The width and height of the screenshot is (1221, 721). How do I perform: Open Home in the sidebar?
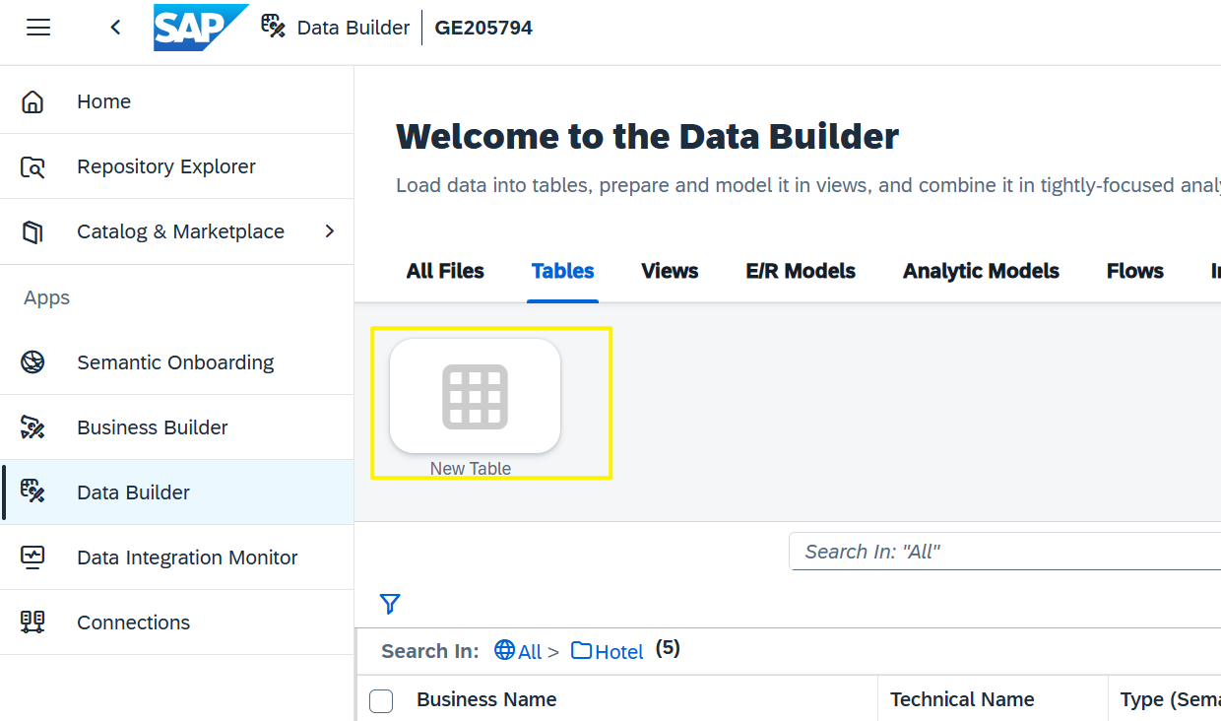coord(177,101)
